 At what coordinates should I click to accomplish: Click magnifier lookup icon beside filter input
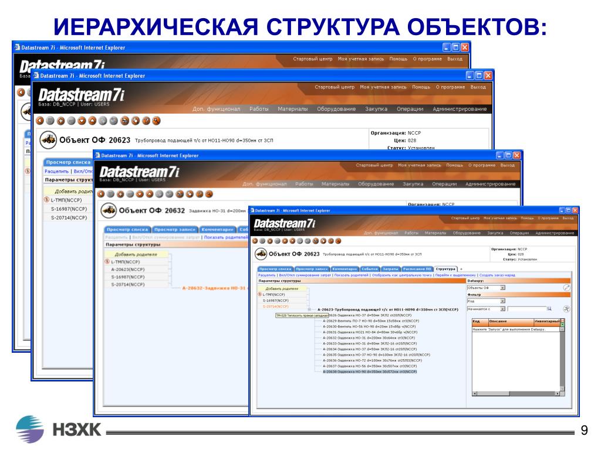549,309
